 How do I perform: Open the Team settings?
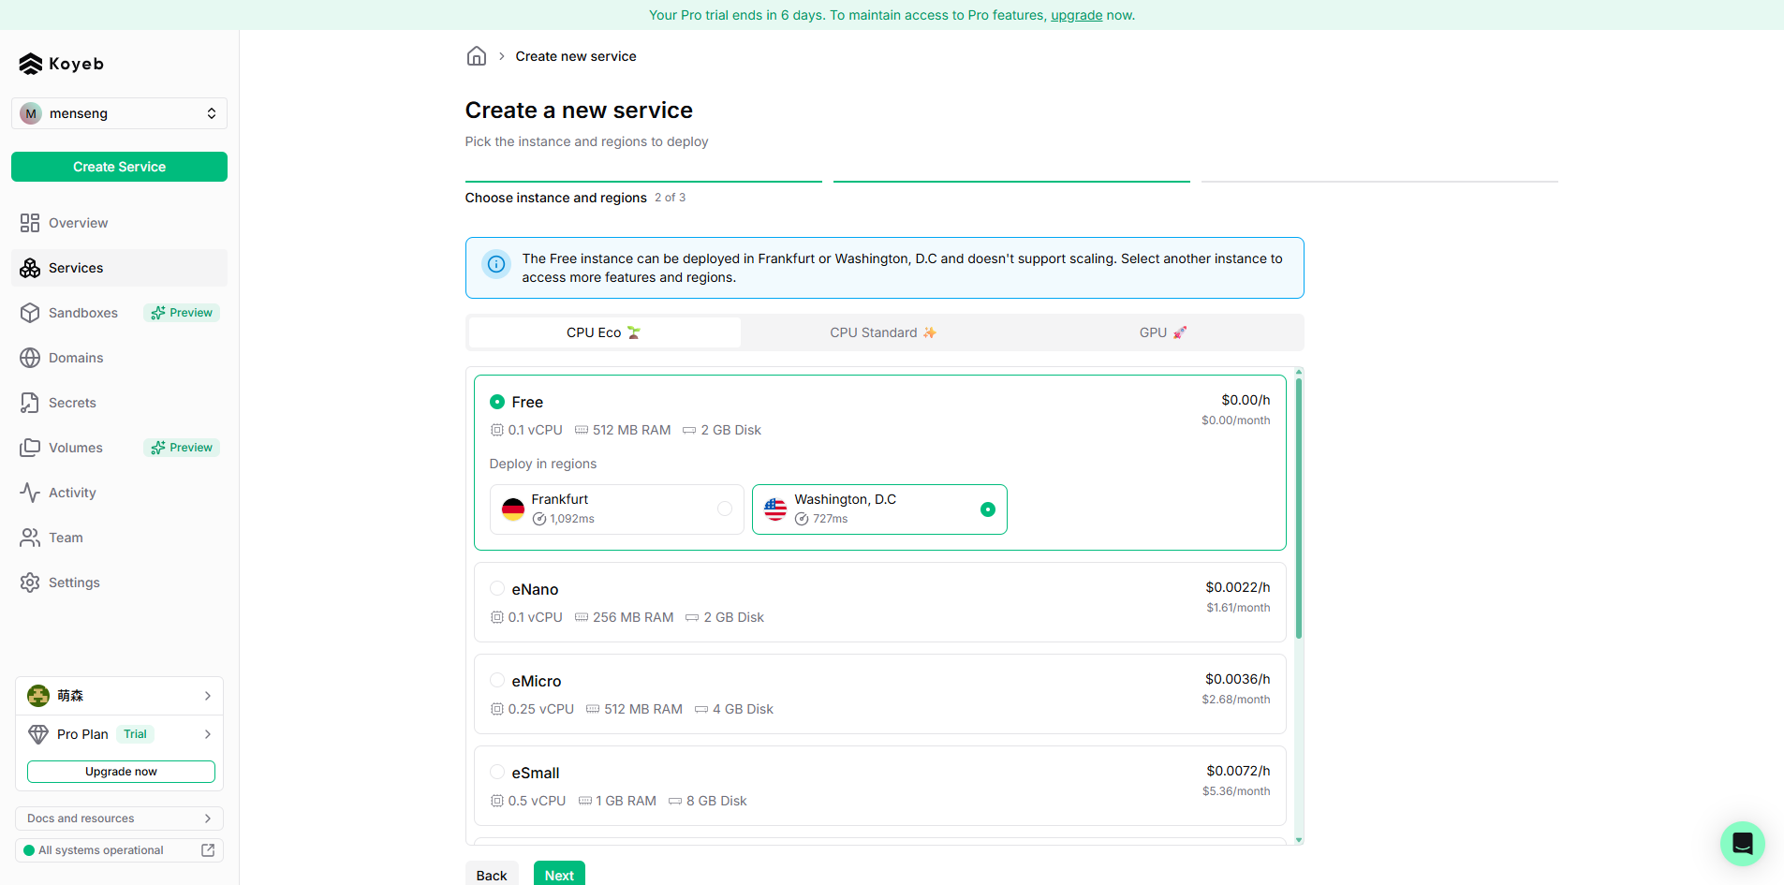tap(65, 537)
